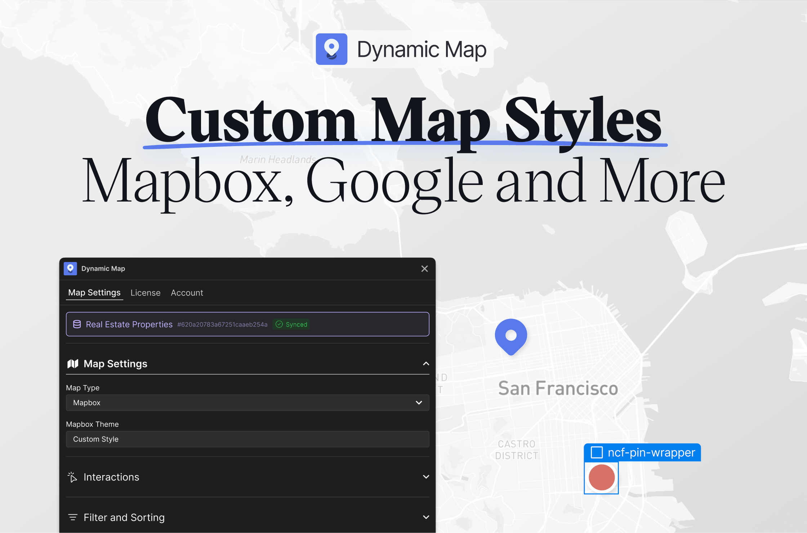The height and width of the screenshot is (533, 807).
Task: Click the red circle pin marker
Action: [x=601, y=478]
